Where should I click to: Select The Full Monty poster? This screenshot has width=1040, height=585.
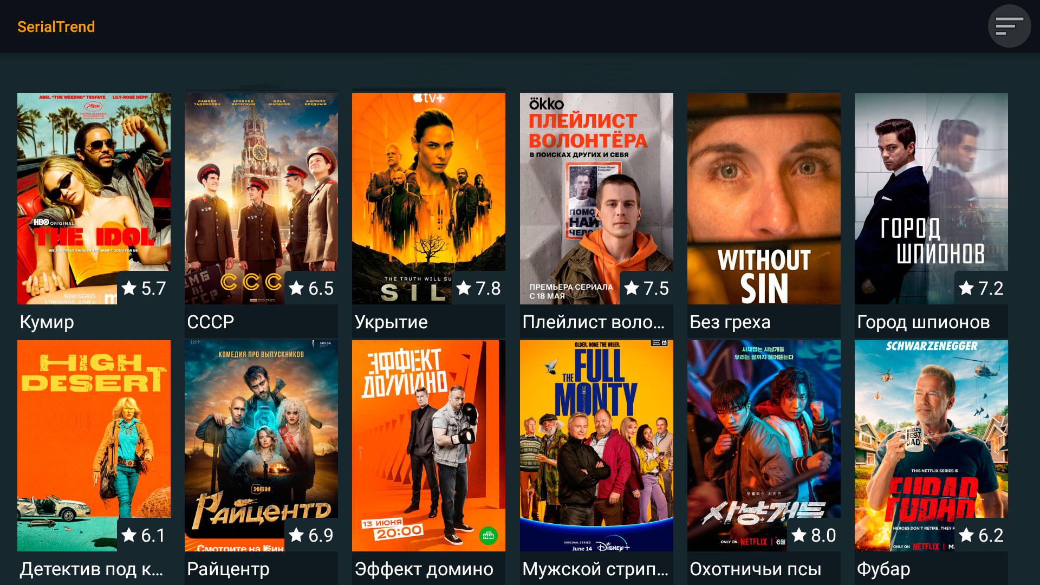pyautogui.click(x=596, y=445)
